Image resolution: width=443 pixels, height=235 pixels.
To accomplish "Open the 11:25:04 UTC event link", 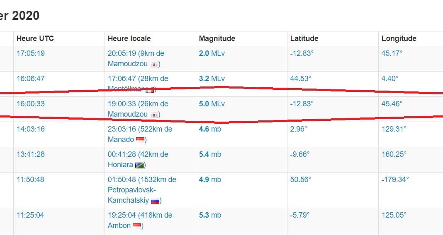I will coord(30,215).
